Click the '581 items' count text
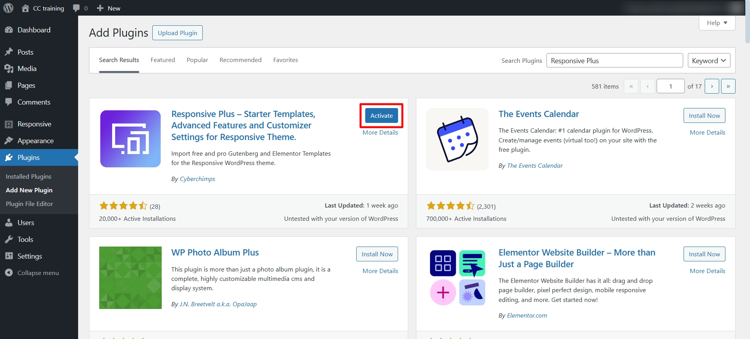This screenshot has height=339, width=750. 605,87
